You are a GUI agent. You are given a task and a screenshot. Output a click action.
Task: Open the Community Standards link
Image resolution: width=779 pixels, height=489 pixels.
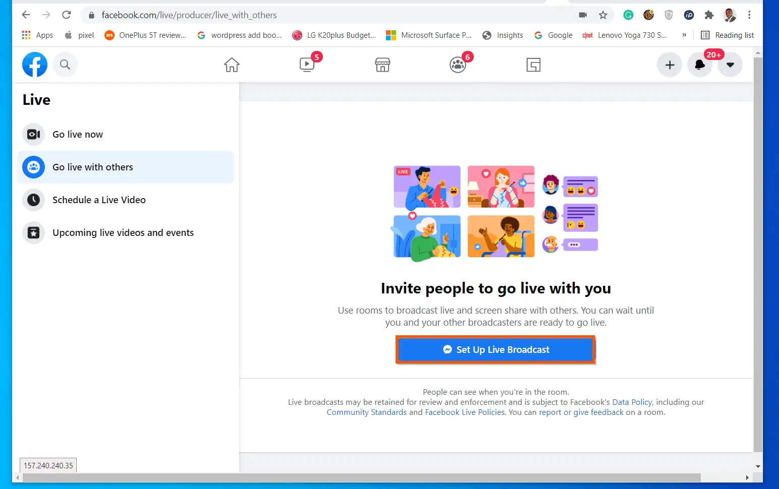[366, 412]
